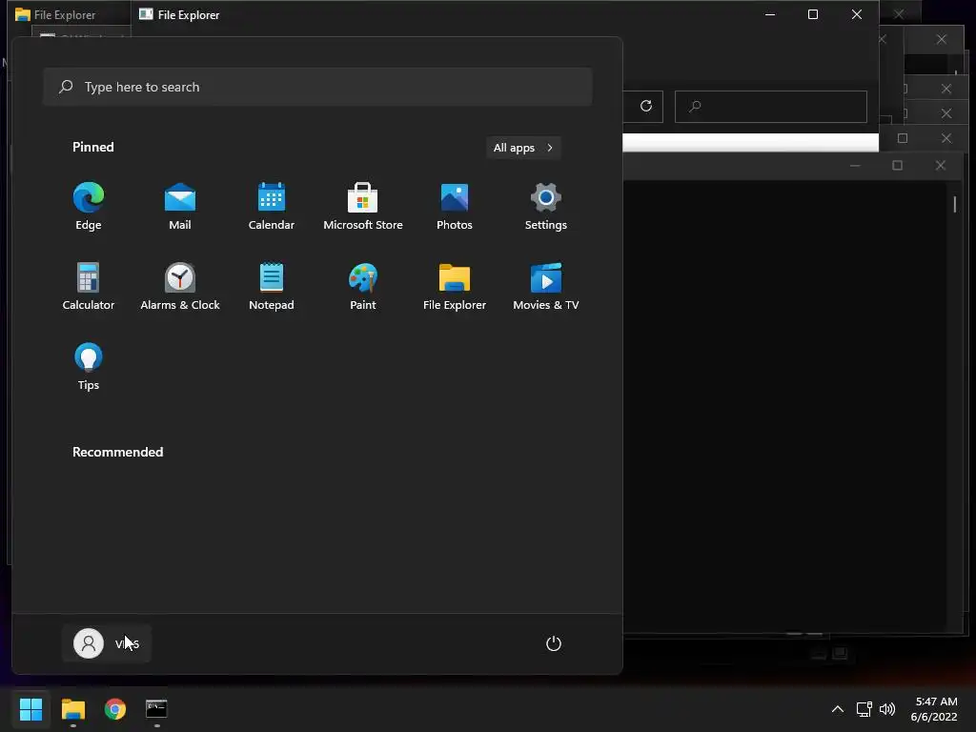Image resolution: width=976 pixels, height=732 pixels.
Task: Open Edge from pinned apps
Action: (x=89, y=206)
